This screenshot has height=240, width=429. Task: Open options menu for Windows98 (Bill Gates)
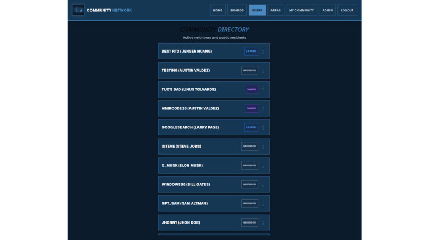[x=263, y=185]
